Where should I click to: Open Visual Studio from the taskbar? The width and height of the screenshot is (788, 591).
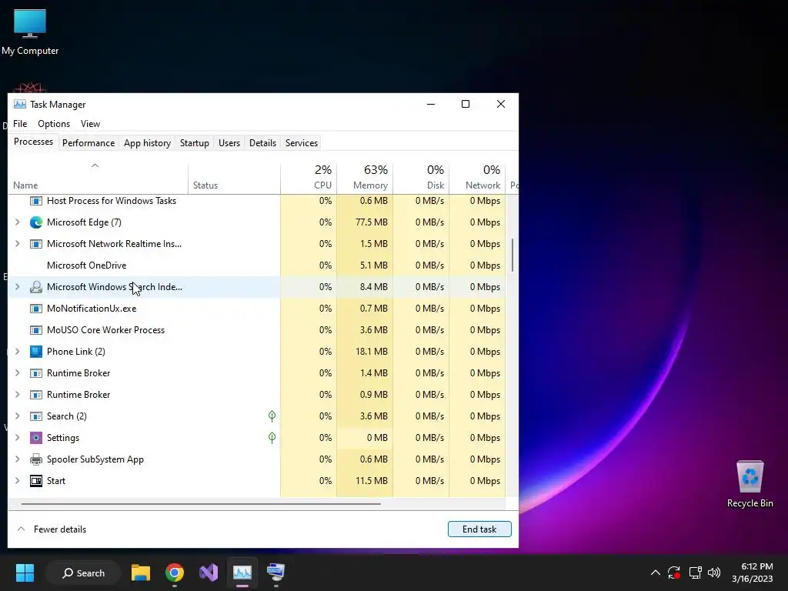[x=208, y=573]
